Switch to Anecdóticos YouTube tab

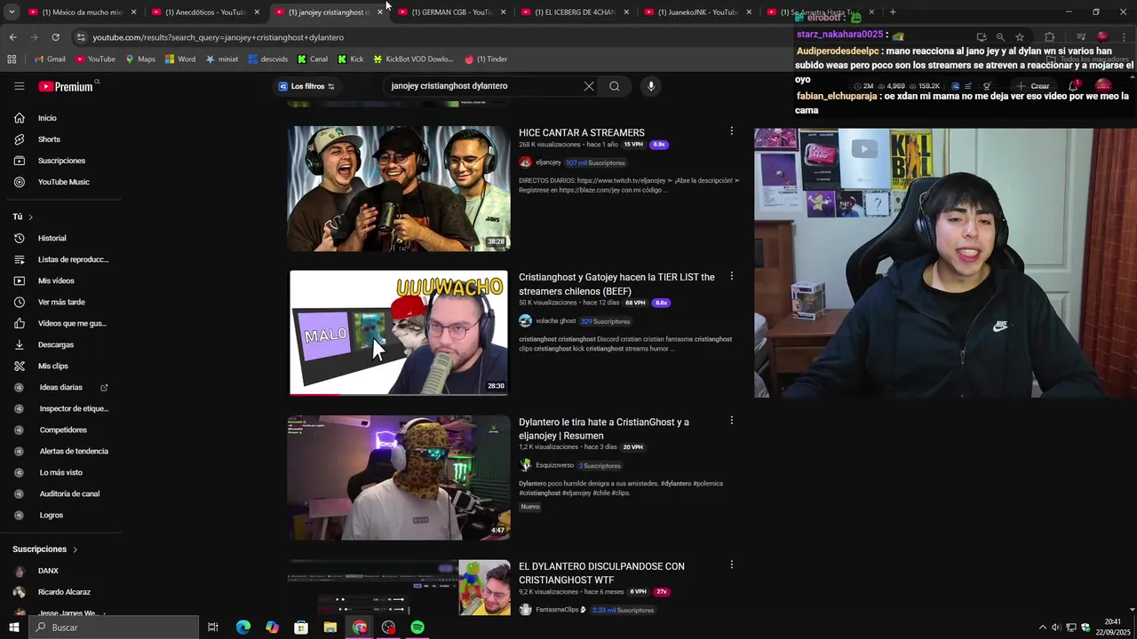205,12
